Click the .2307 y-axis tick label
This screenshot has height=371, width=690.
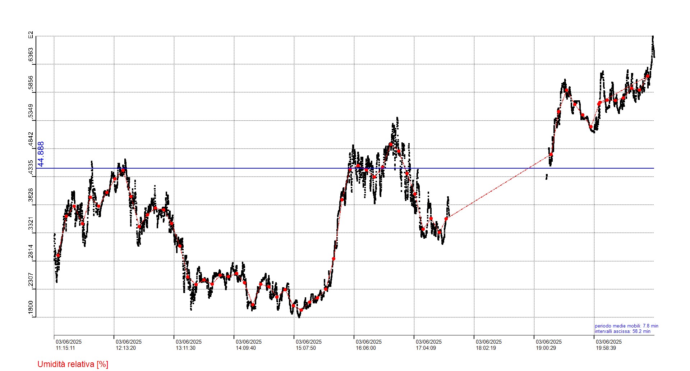(31, 280)
